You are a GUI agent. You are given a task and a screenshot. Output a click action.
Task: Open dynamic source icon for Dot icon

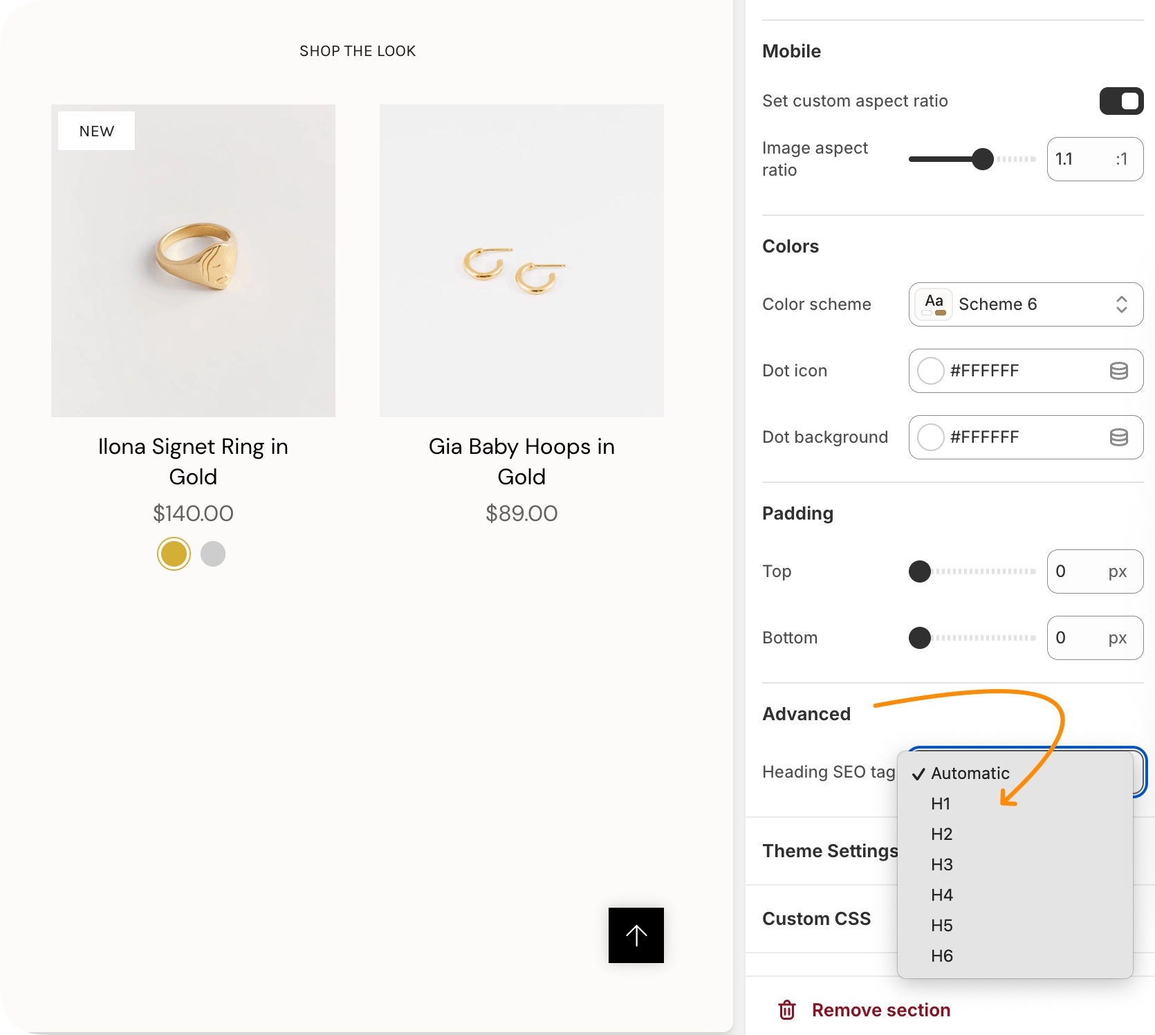[x=1118, y=371]
